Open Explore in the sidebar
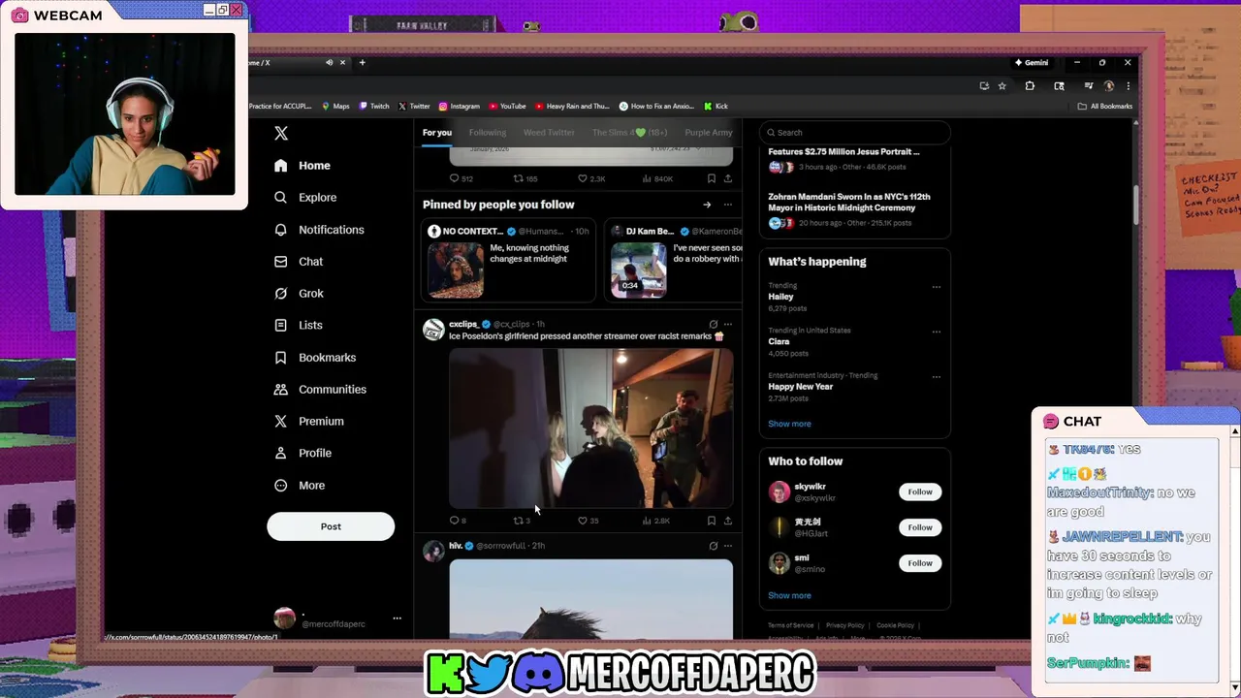The image size is (1241, 698). click(305, 198)
